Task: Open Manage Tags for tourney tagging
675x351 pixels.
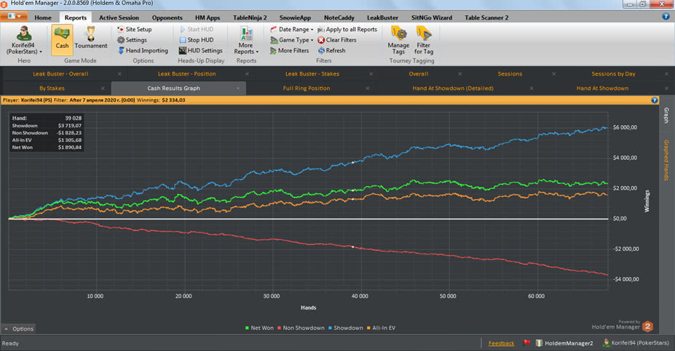Action: click(x=398, y=38)
